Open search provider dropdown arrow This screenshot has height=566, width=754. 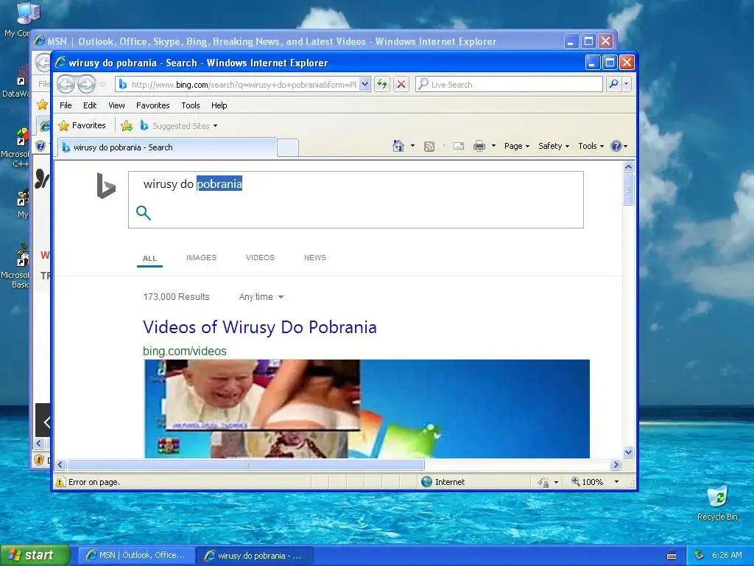pos(626,84)
